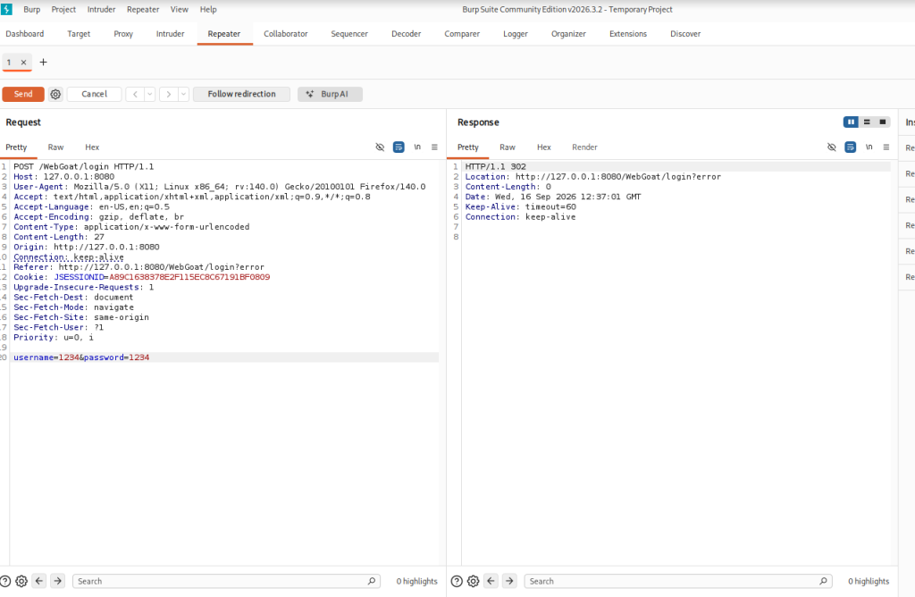
Task: Toggle show newline characters in Request
Action: pyautogui.click(x=417, y=147)
